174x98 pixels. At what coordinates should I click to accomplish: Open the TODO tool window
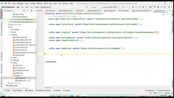(x=7, y=90)
